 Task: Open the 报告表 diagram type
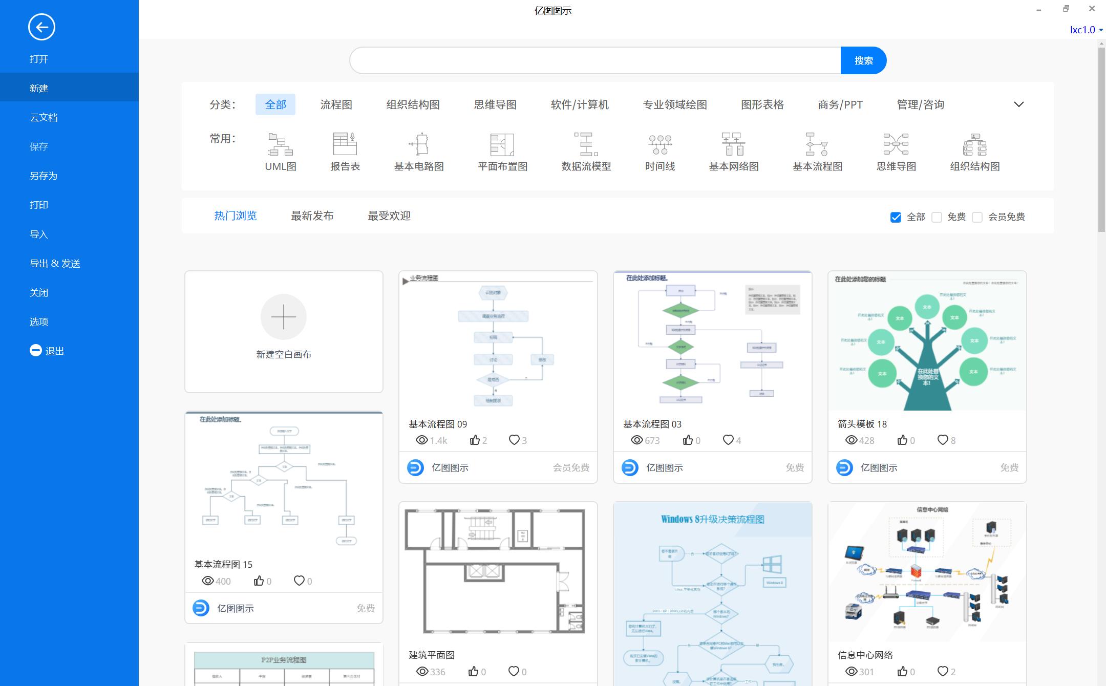tap(345, 150)
